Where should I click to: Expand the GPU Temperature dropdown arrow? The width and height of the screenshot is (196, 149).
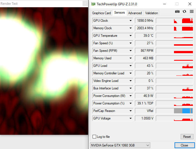click(x=130, y=36)
